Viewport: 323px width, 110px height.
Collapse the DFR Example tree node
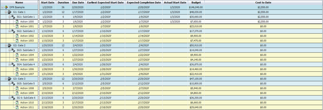click(x=2, y=7)
